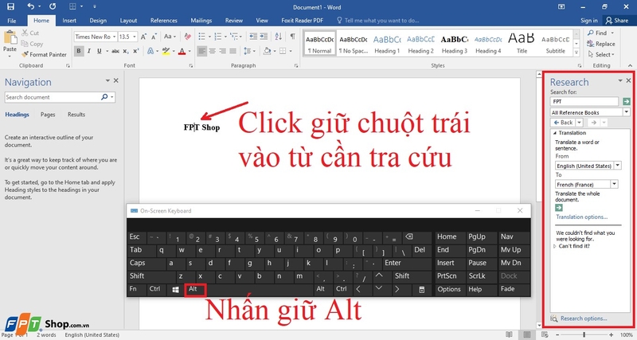
Task: Click the Numbering list icon
Action: click(x=218, y=37)
